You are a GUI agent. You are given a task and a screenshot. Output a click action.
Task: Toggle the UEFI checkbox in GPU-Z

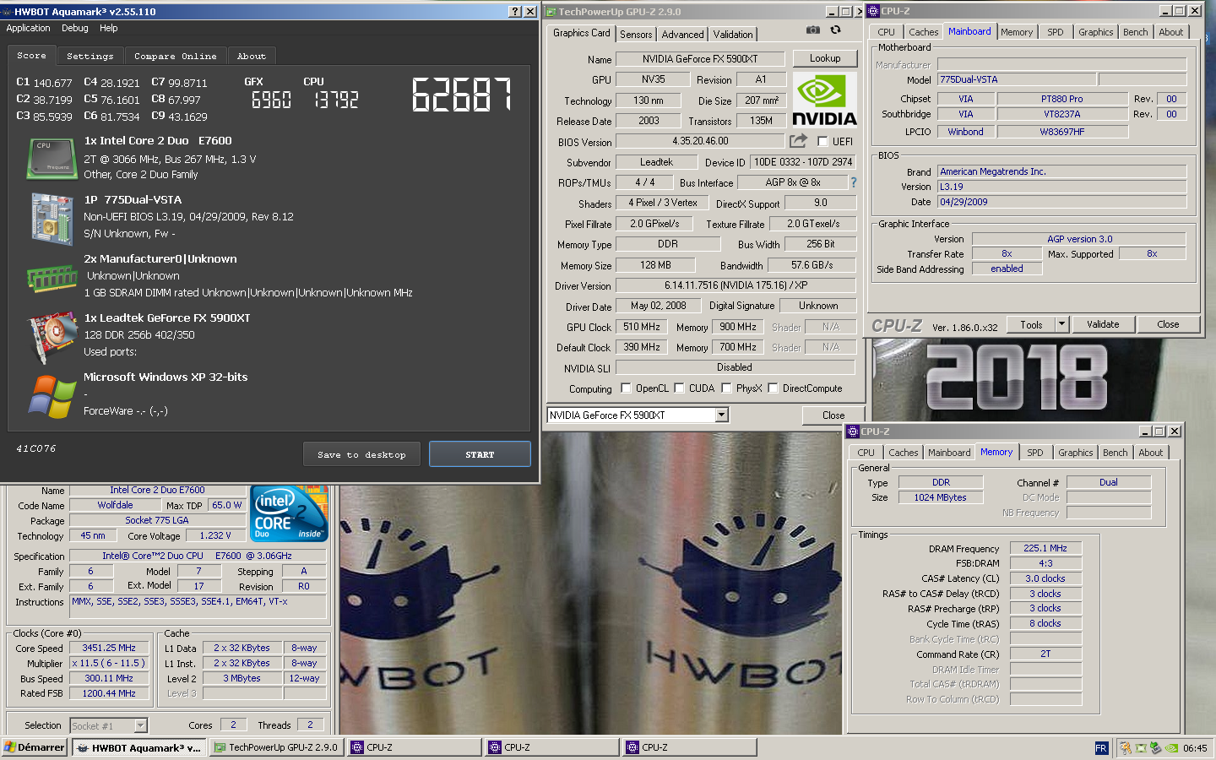click(822, 142)
